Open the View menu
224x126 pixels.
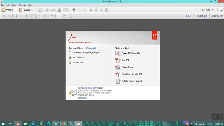click(14, 5)
